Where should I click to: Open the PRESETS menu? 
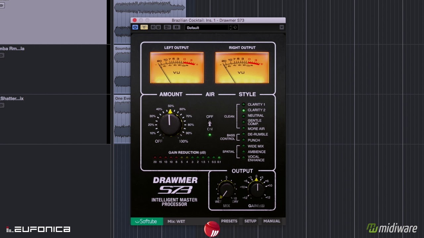click(x=229, y=221)
